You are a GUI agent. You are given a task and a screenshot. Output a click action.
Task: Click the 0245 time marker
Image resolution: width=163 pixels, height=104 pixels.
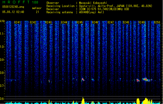tap(80, 22)
